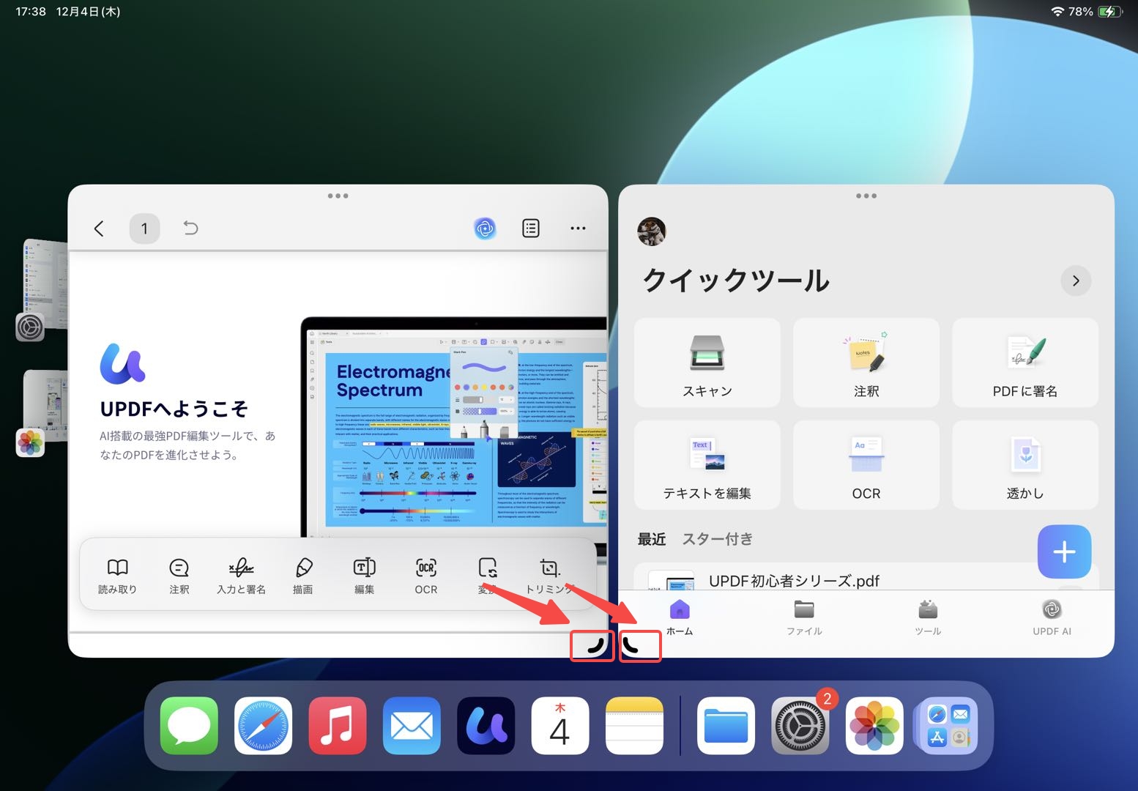Open the OCR quick tool card
The image size is (1138, 791).
pos(866,465)
